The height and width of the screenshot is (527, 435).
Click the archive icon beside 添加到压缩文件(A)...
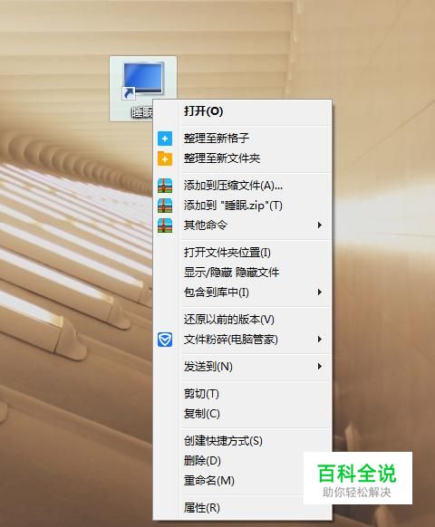tap(165, 186)
